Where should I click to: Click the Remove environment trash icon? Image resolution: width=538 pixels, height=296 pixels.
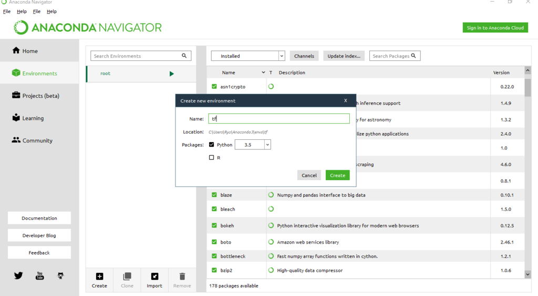[x=182, y=276]
